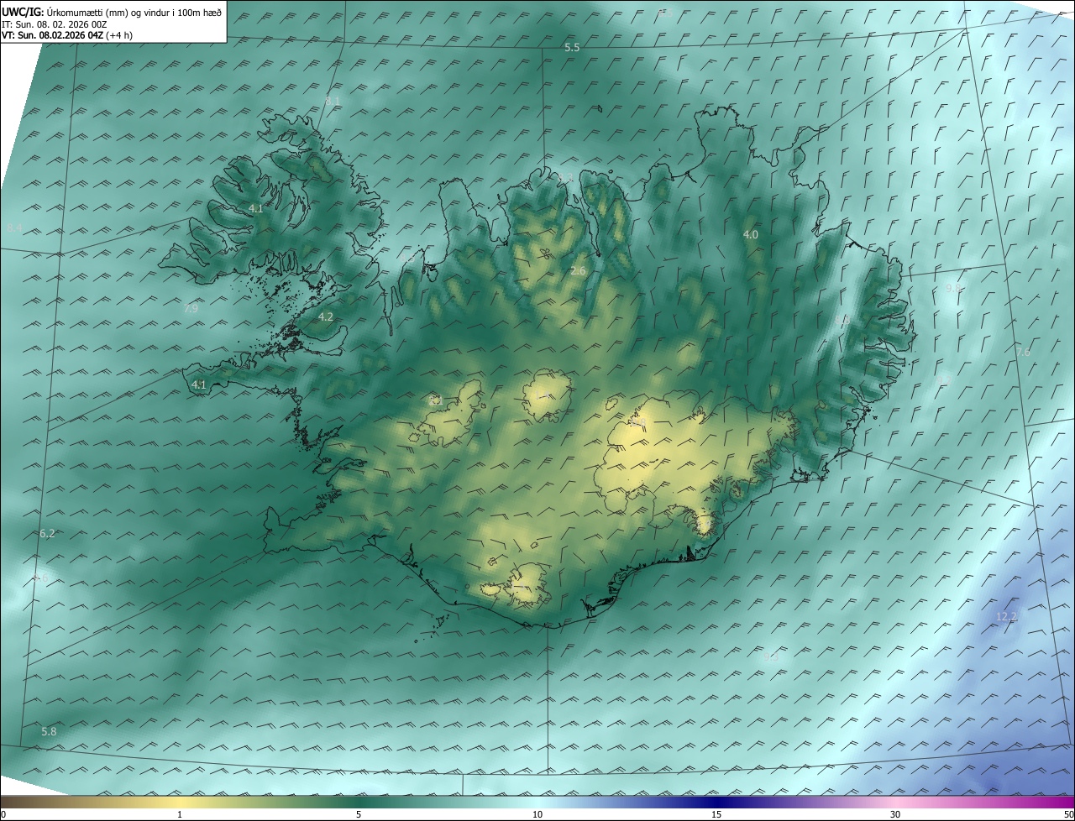This screenshot has width=1075, height=821.
Task: Click the "IT: Sun. 08. 02. 2026 00Z" line
Action: (x=55, y=24)
